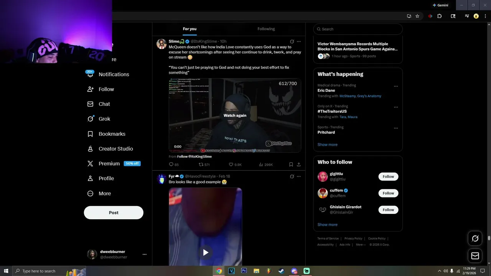Open Eric Dane trending topic
This screenshot has width=491, height=276.
(x=326, y=90)
